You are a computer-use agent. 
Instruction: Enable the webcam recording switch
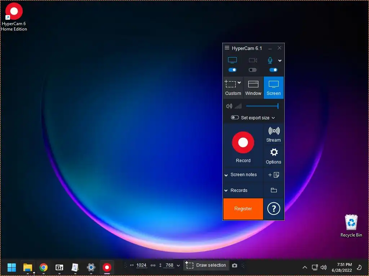253,70
